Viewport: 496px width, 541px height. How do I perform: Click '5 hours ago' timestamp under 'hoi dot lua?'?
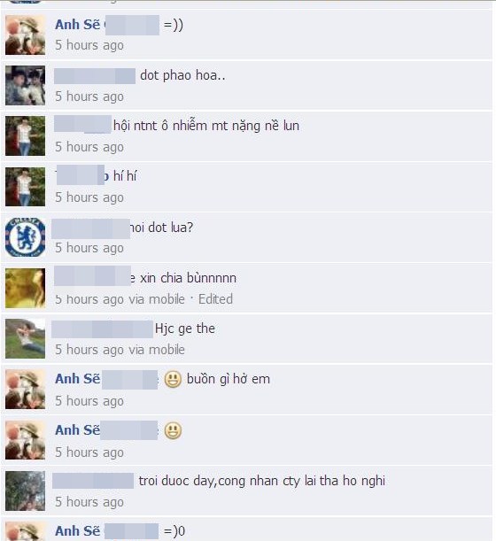(x=89, y=248)
